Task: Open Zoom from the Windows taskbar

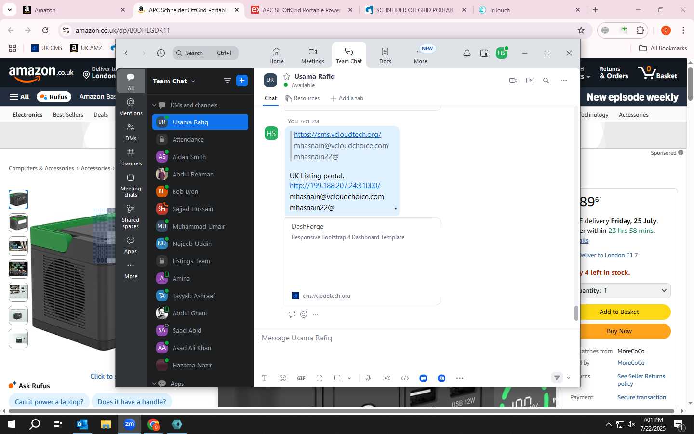Action: click(130, 424)
